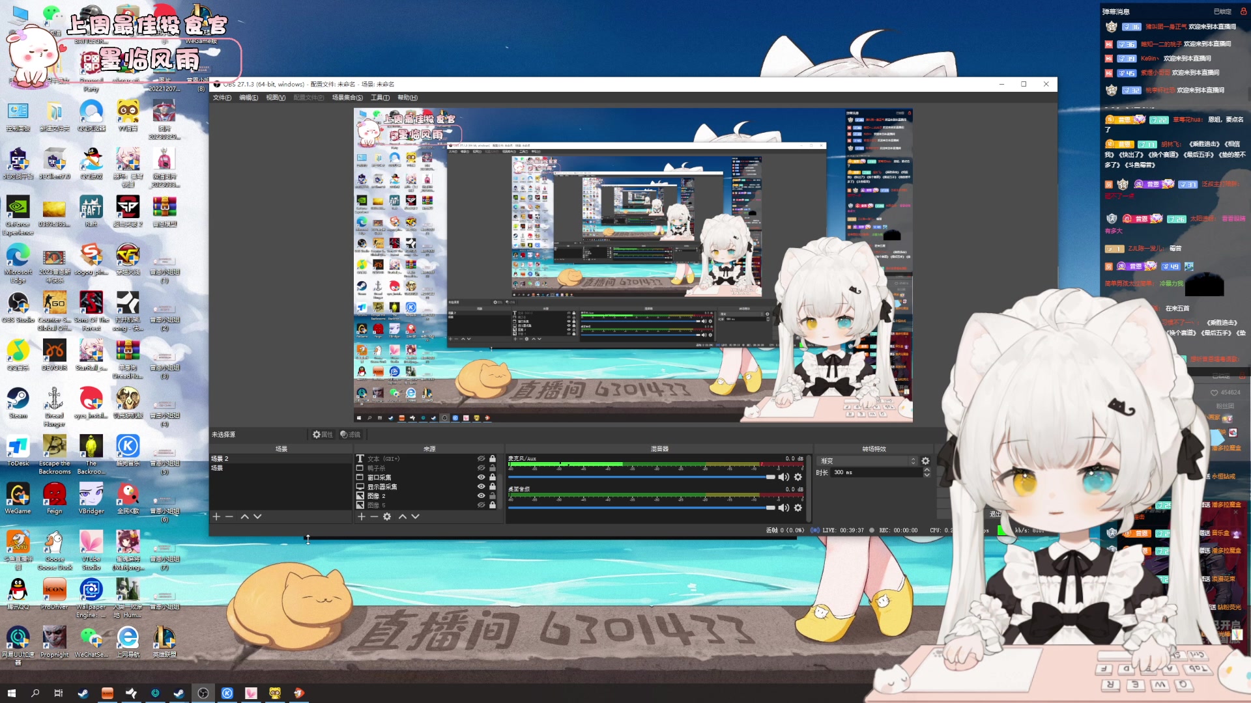
Task: Open the 工具(T) menu
Action: (380, 98)
